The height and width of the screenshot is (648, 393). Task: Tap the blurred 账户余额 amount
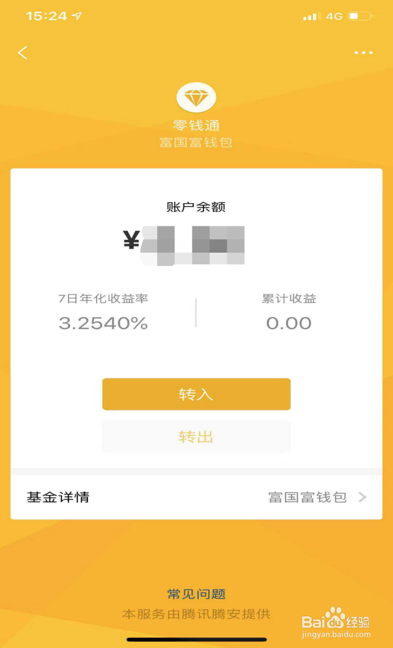193,245
